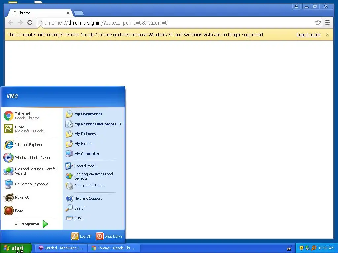
Task: Open Google Chrome from the Start menu
Action: (31, 116)
